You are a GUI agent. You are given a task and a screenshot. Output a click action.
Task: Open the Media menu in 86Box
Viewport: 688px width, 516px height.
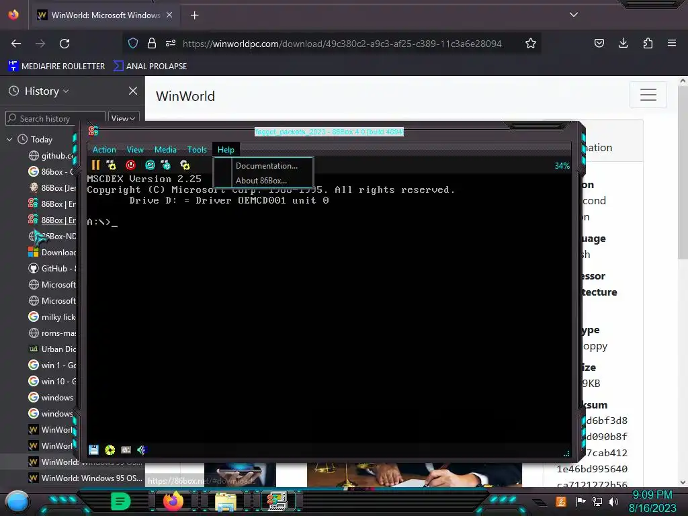[x=165, y=150]
